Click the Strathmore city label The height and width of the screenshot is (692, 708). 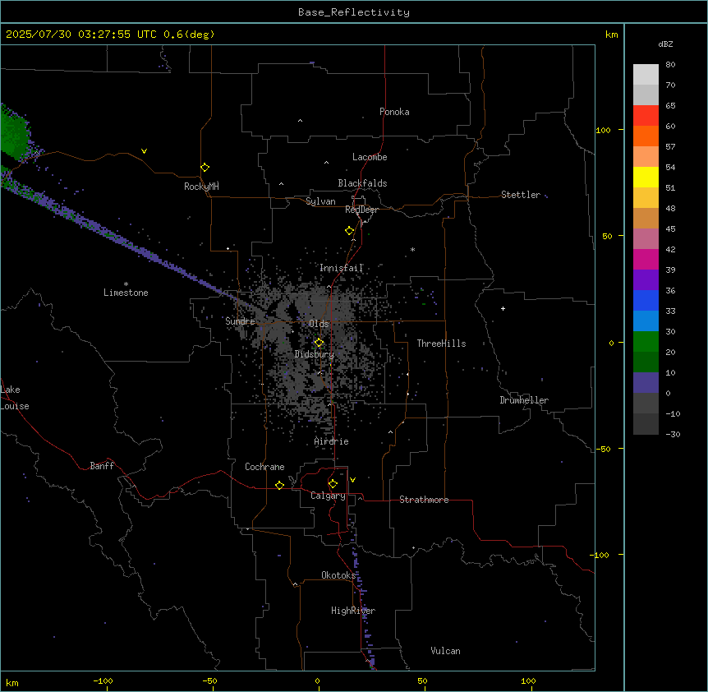424,500
